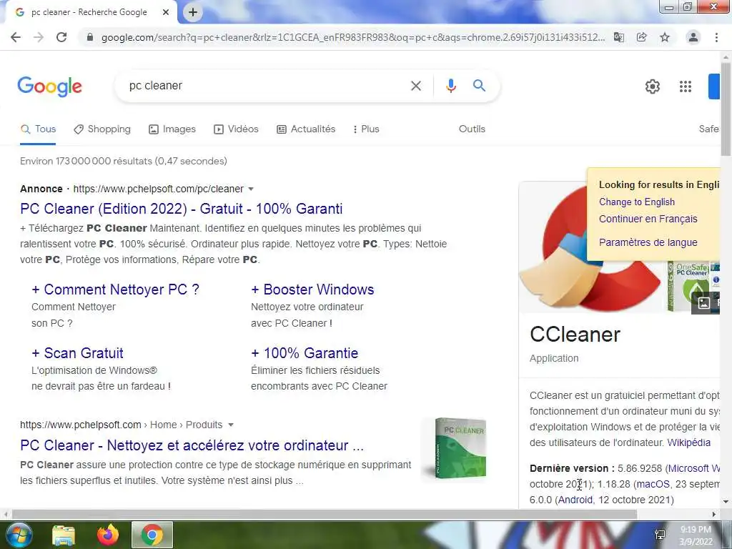Go back to the previous page
Image resolution: width=732 pixels, height=549 pixels.
(16, 37)
